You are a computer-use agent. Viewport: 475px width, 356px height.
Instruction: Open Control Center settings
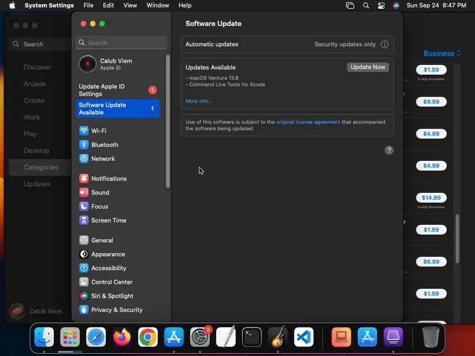pyautogui.click(x=106, y=282)
